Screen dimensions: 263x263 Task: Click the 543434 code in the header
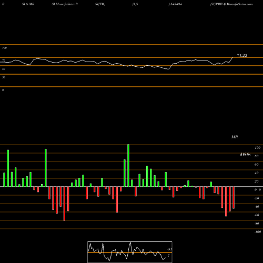176,4
